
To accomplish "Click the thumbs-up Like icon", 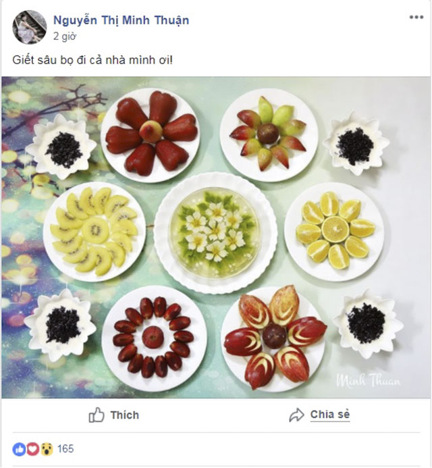I will click(x=97, y=415).
